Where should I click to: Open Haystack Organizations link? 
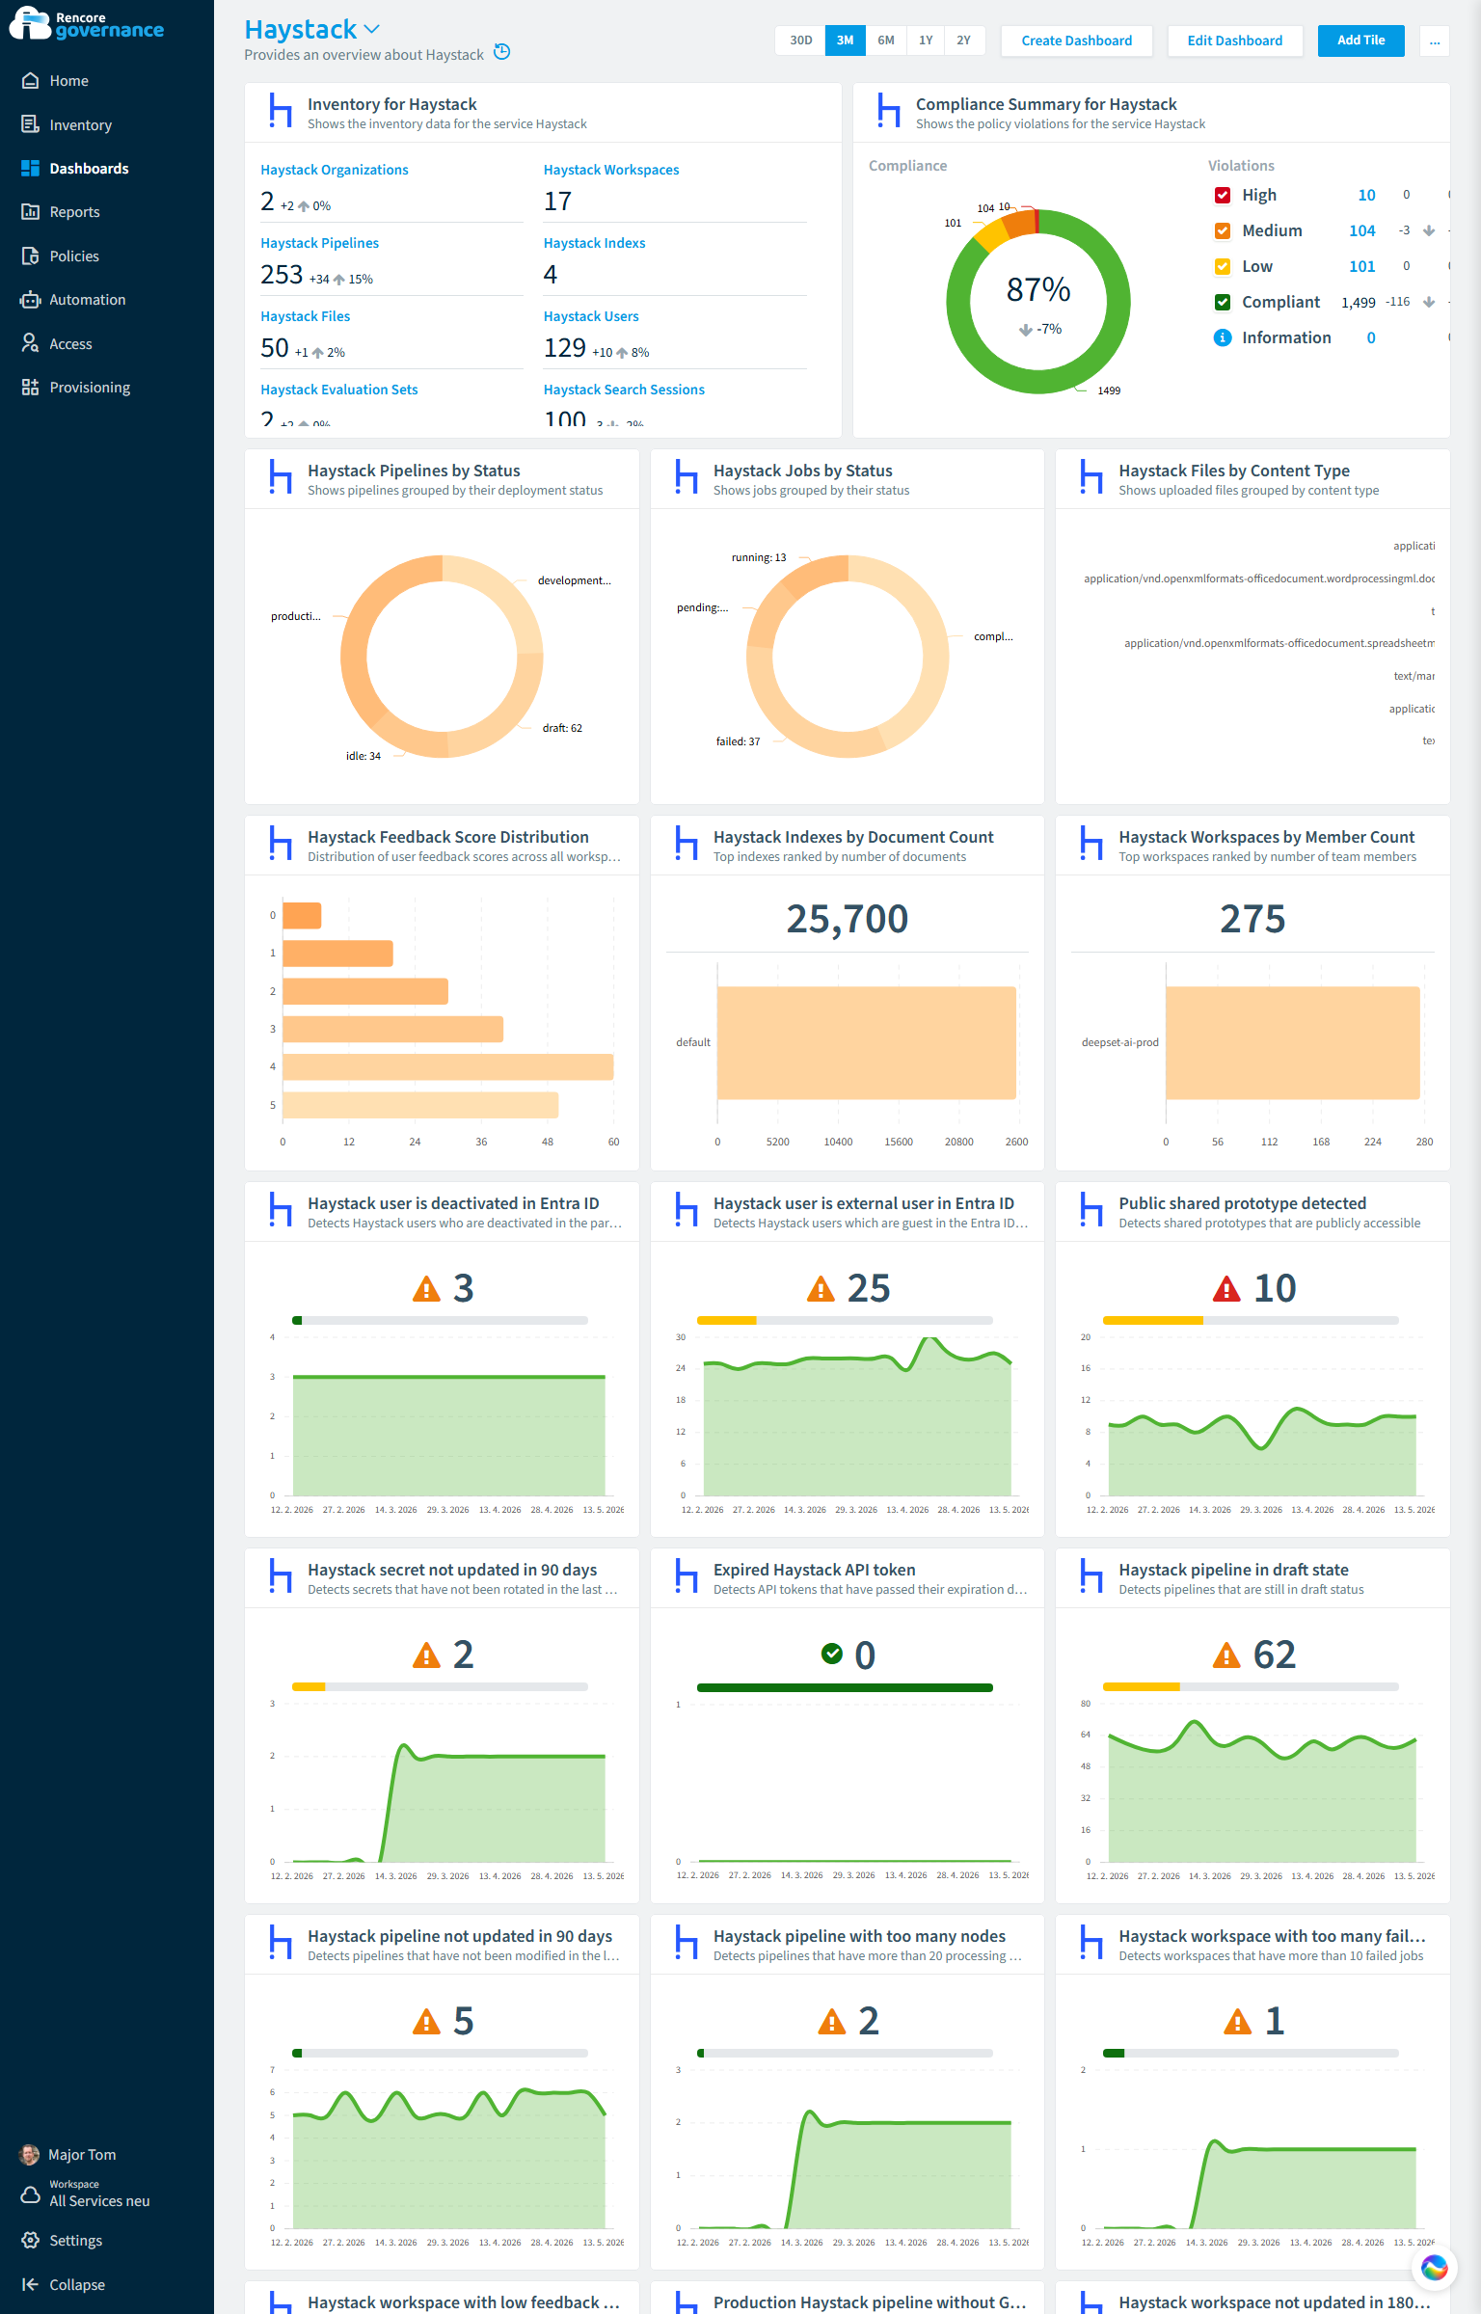click(x=334, y=170)
